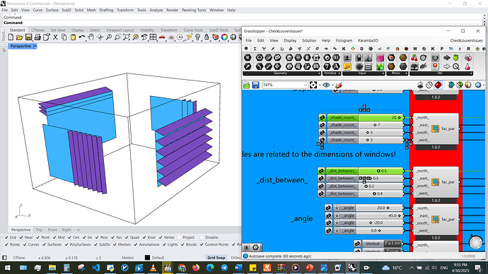Click the Grasshopper preview eye icon
The height and width of the screenshot is (274, 488).
(x=326, y=85)
